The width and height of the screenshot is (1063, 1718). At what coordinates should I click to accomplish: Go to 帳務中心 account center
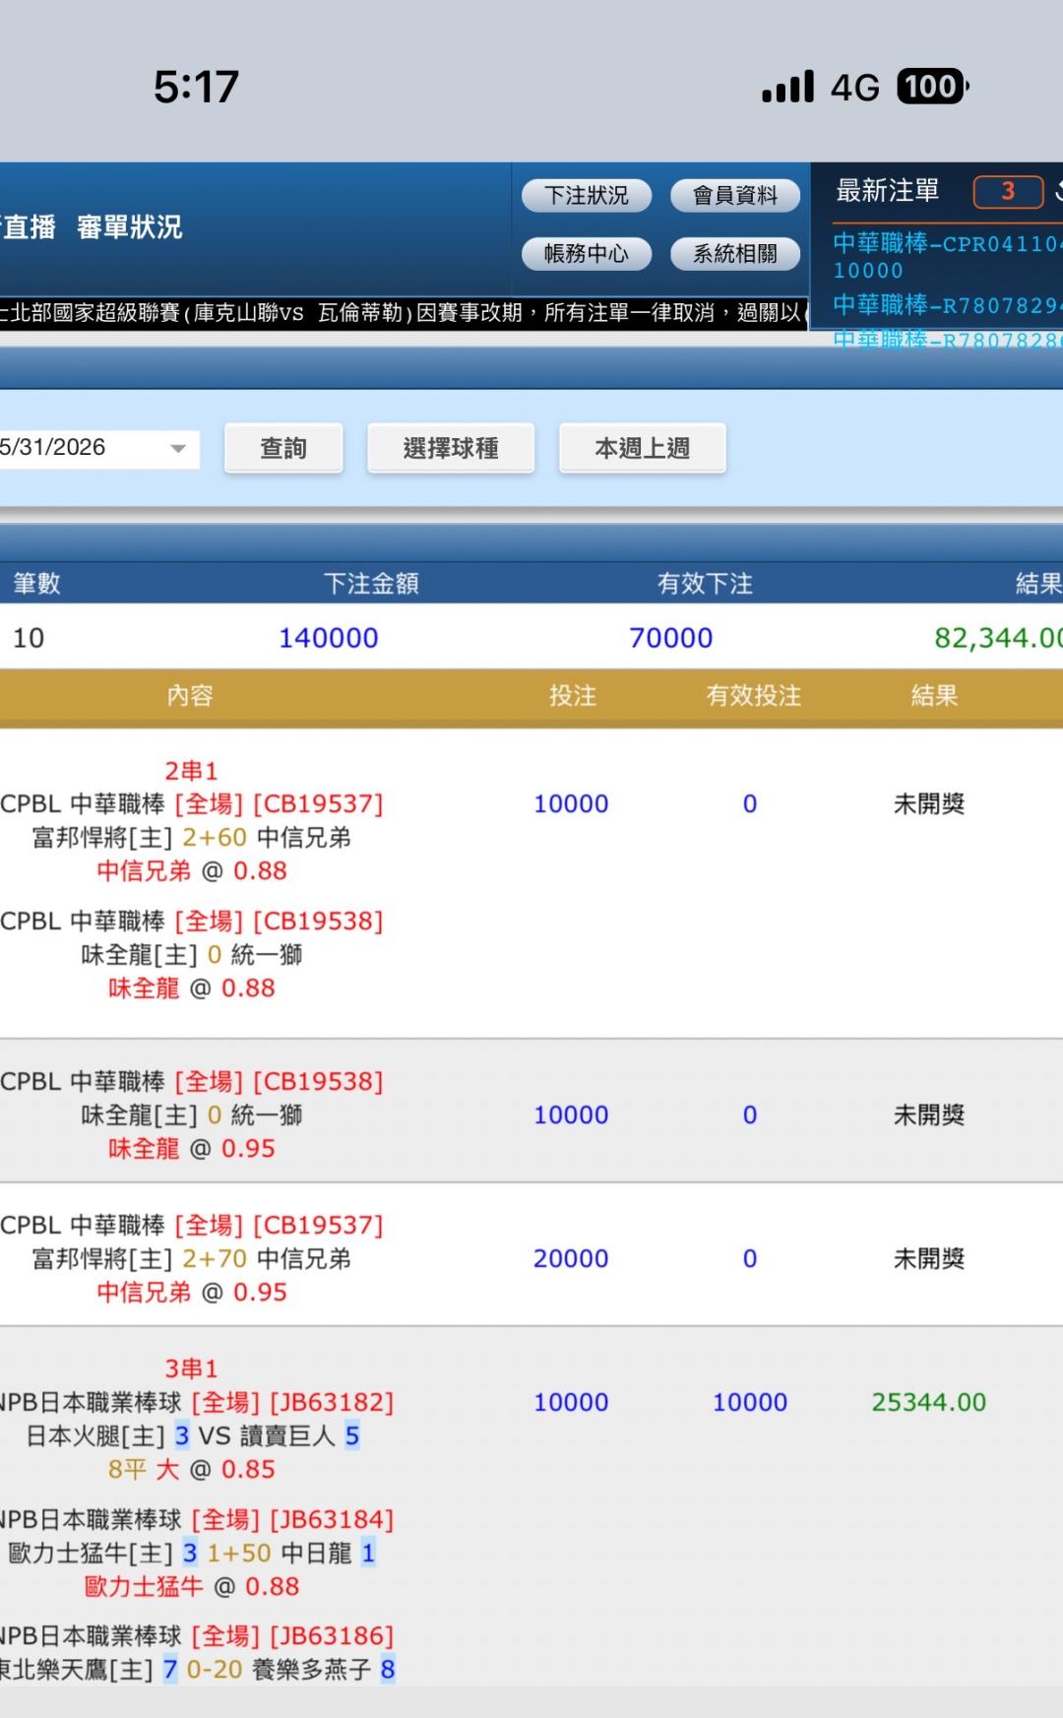[587, 253]
